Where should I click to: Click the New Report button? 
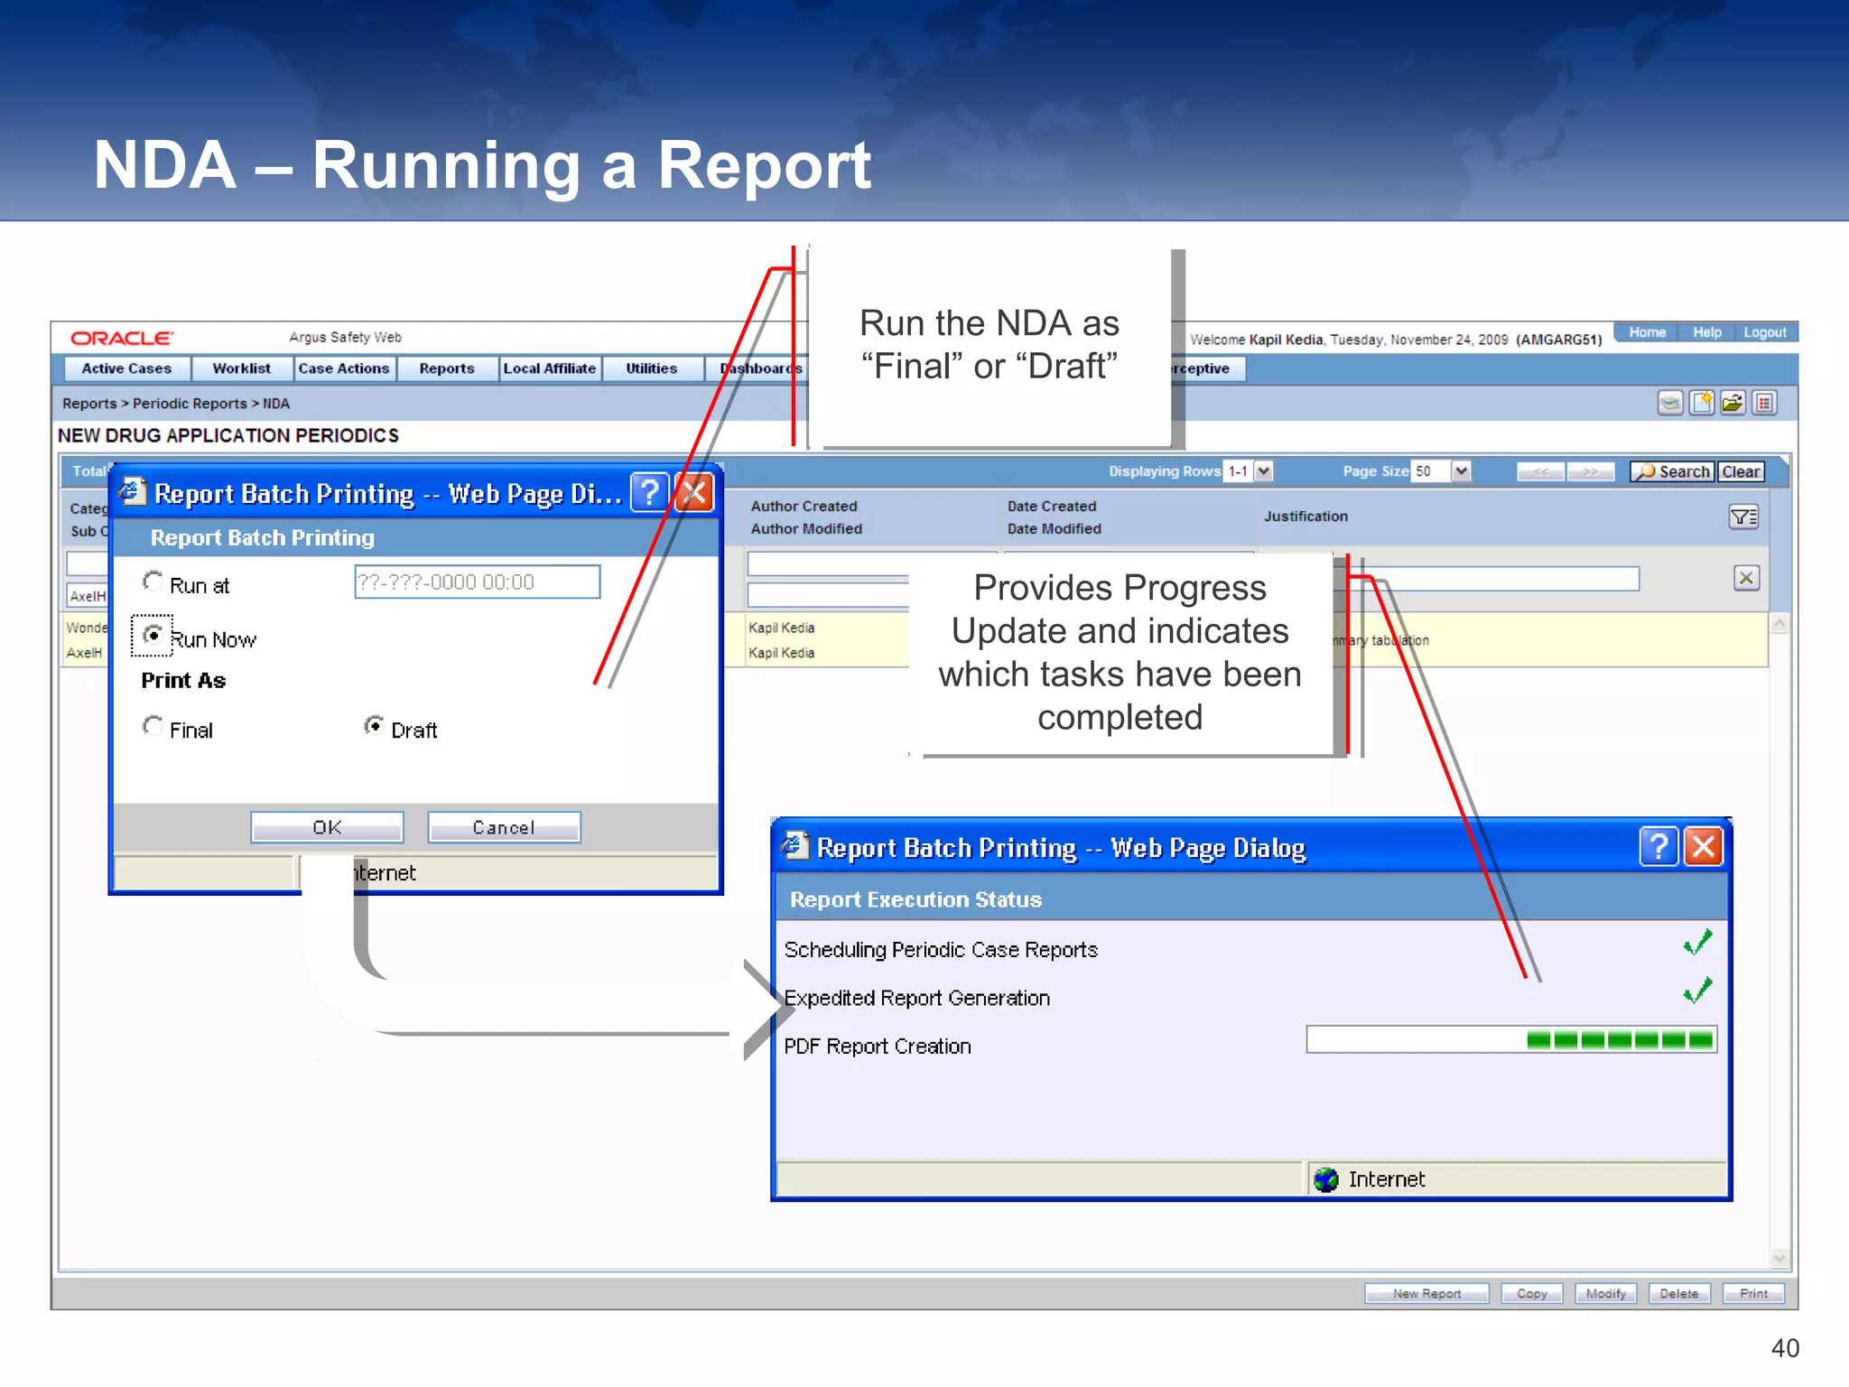(x=1426, y=1293)
